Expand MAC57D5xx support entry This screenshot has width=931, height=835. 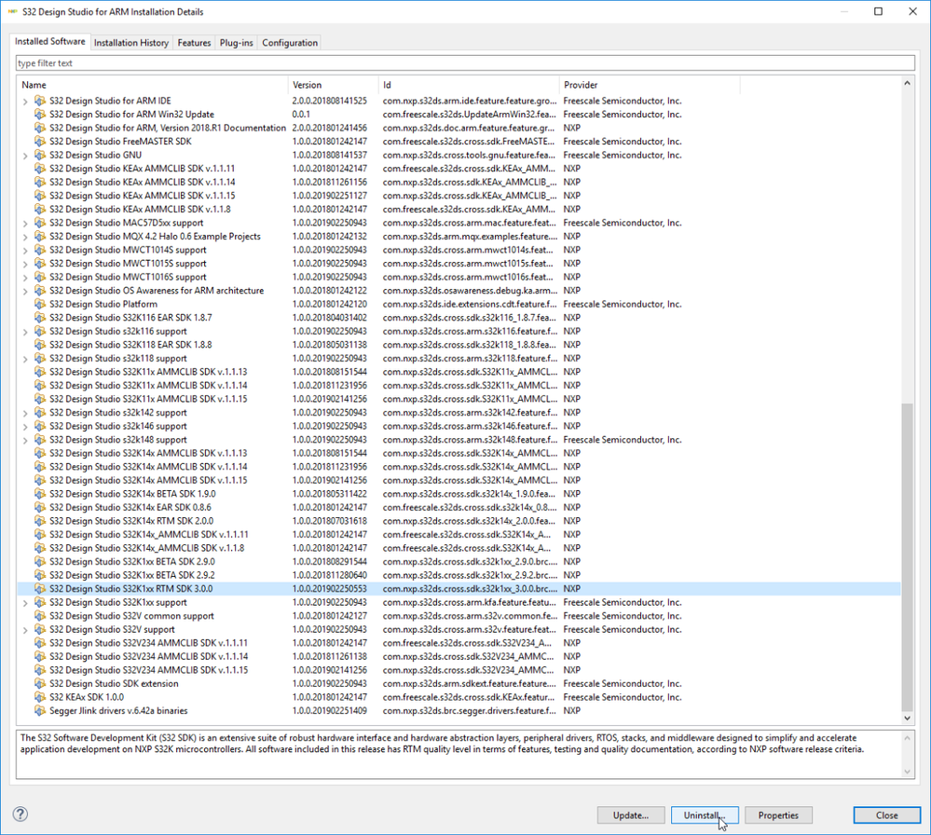click(25, 224)
